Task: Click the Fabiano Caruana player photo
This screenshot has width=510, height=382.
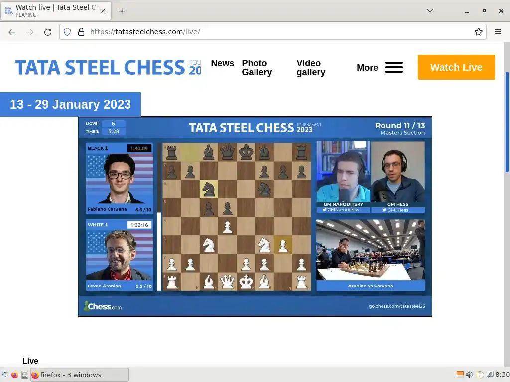Action: (x=120, y=179)
